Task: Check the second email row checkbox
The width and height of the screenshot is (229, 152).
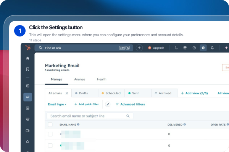Action: pyautogui.click(x=50, y=146)
